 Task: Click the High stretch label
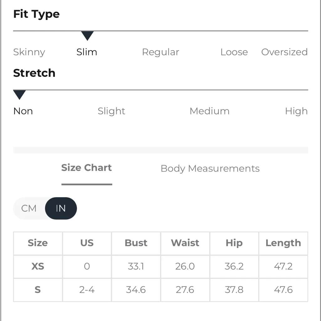click(296, 111)
